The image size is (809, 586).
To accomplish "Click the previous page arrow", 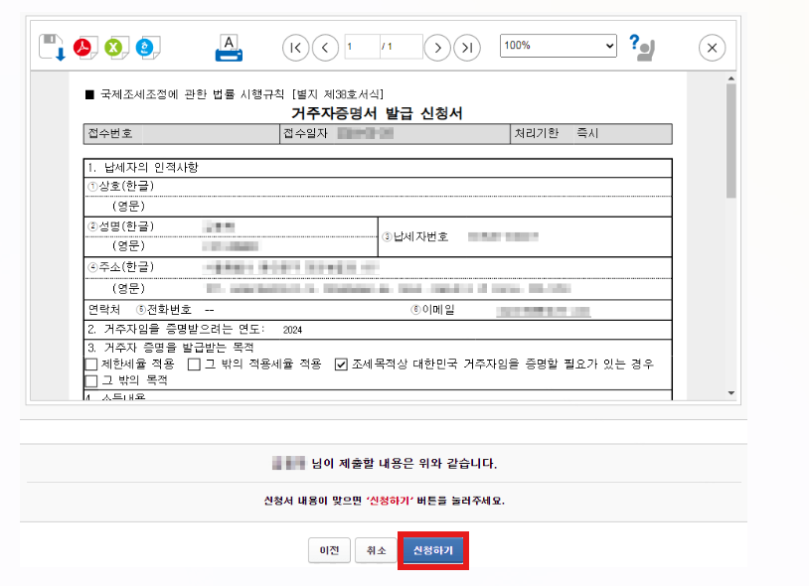I will point(325,47).
